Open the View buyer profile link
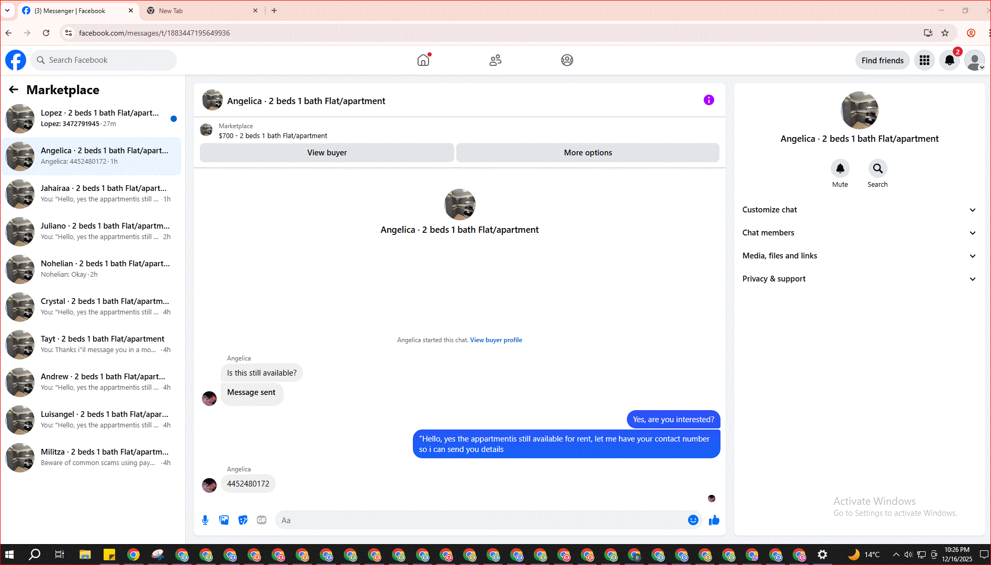Image resolution: width=991 pixels, height=565 pixels. tap(496, 340)
